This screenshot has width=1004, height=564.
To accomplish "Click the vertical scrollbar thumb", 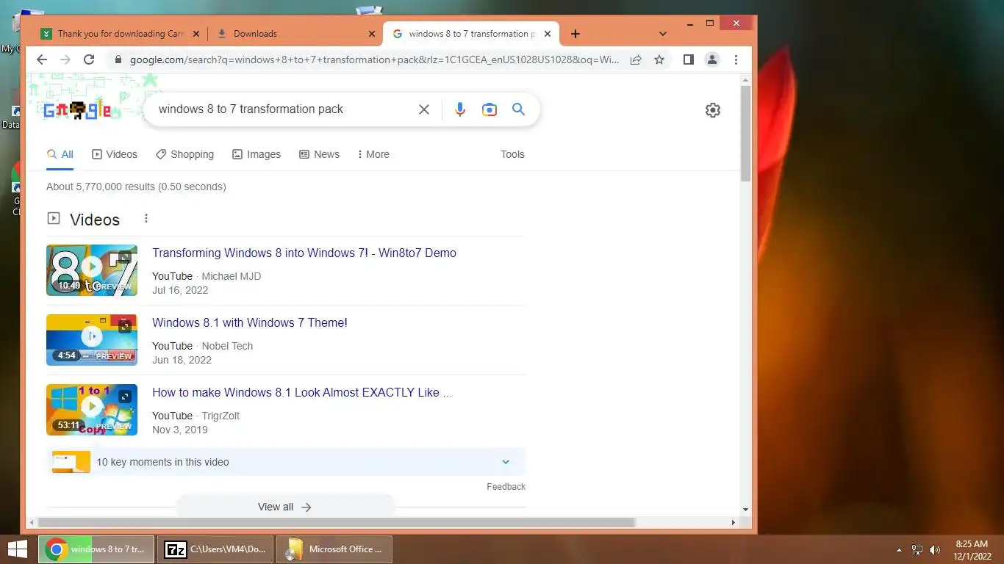I will tap(745, 134).
